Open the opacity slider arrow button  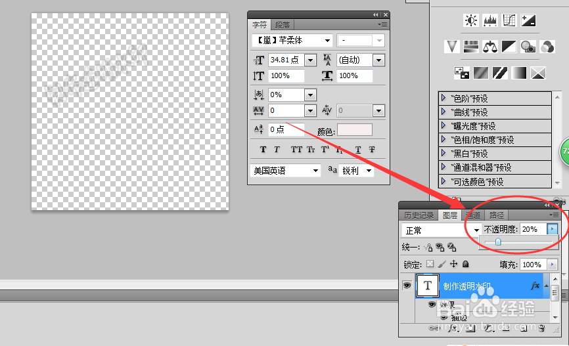pos(552,229)
